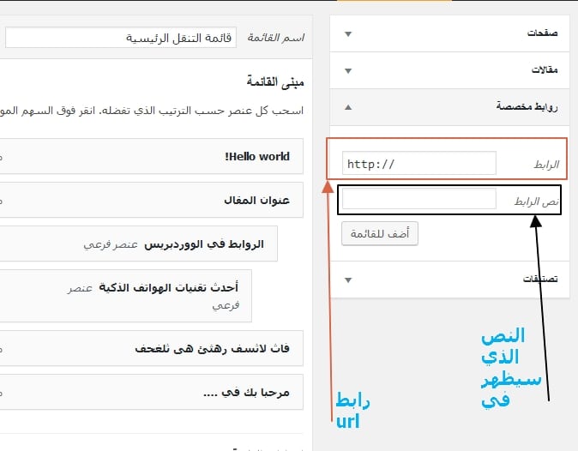Select the أحدث تقنيات الهواتف الذكية sub item
The width and height of the screenshot is (578, 451).
click(x=169, y=287)
